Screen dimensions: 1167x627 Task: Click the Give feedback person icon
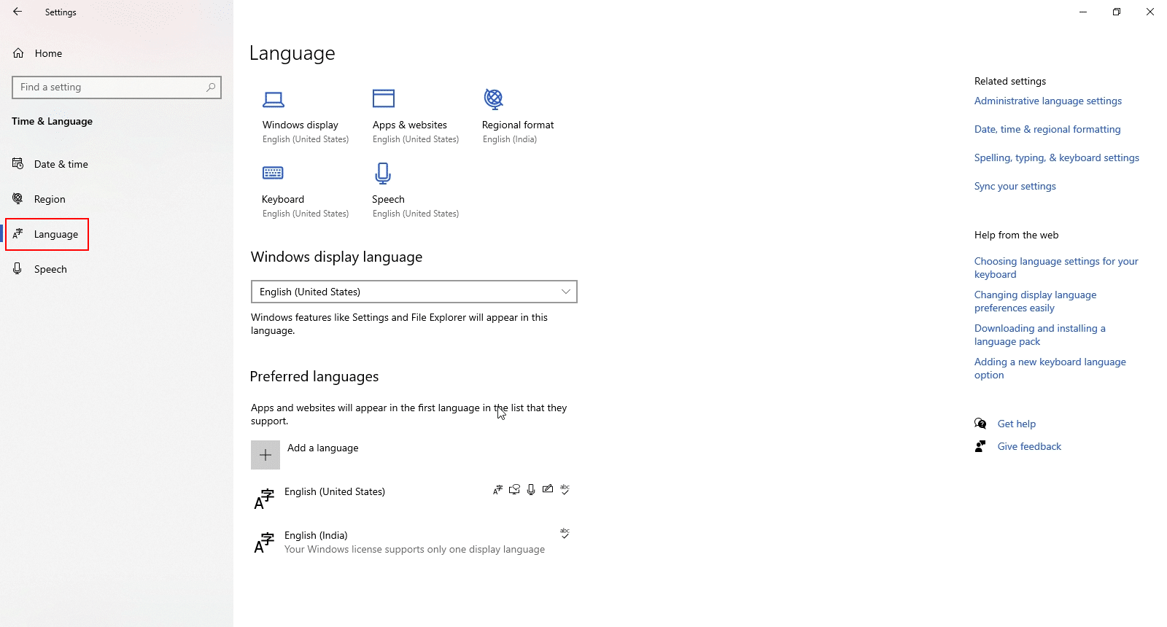pos(980,446)
